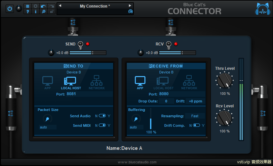The image size is (273, 166).
Task: Open the settings gear icon
Action: (x=35, y=6)
